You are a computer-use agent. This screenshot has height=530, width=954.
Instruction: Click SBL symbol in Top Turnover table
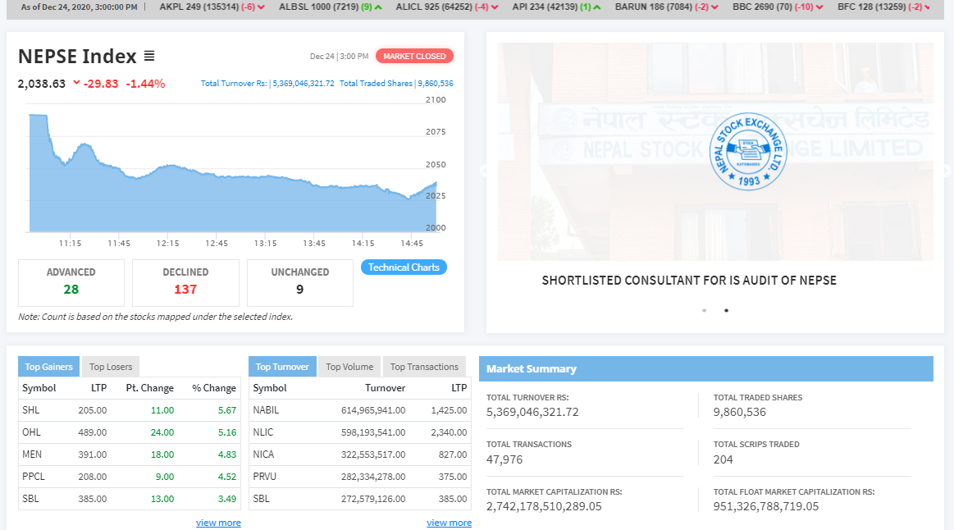pyautogui.click(x=261, y=498)
